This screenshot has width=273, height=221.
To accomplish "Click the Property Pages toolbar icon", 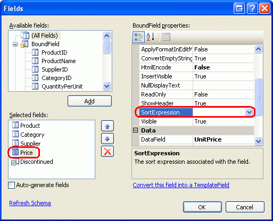I will 166,37.
